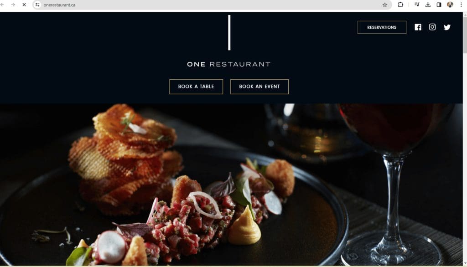Open the Twitter bird icon

pos(447,27)
